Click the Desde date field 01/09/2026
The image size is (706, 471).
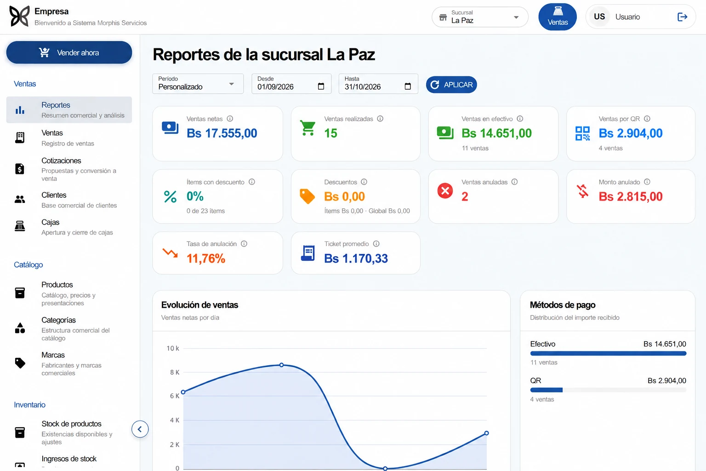pos(291,84)
